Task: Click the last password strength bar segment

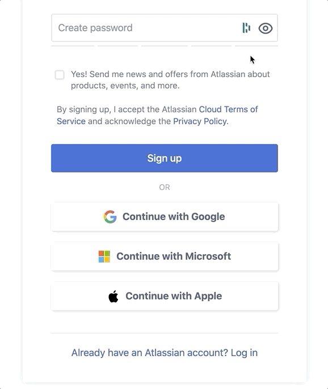Action: coord(256,45)
